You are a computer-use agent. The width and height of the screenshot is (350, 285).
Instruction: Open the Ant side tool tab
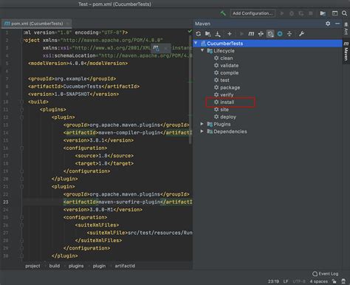(346, 29)
